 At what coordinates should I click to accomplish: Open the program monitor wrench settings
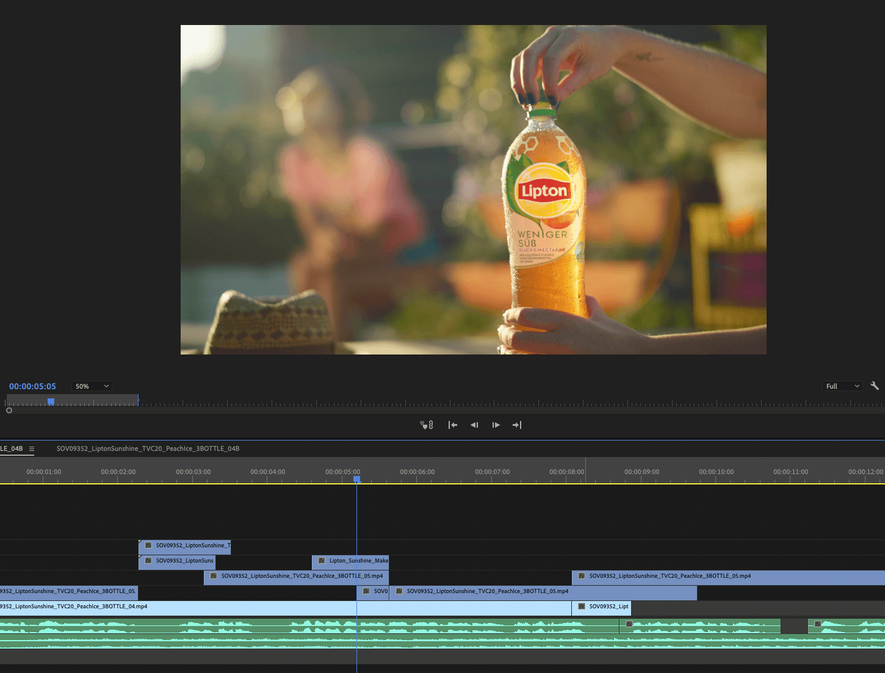point(874,386)
